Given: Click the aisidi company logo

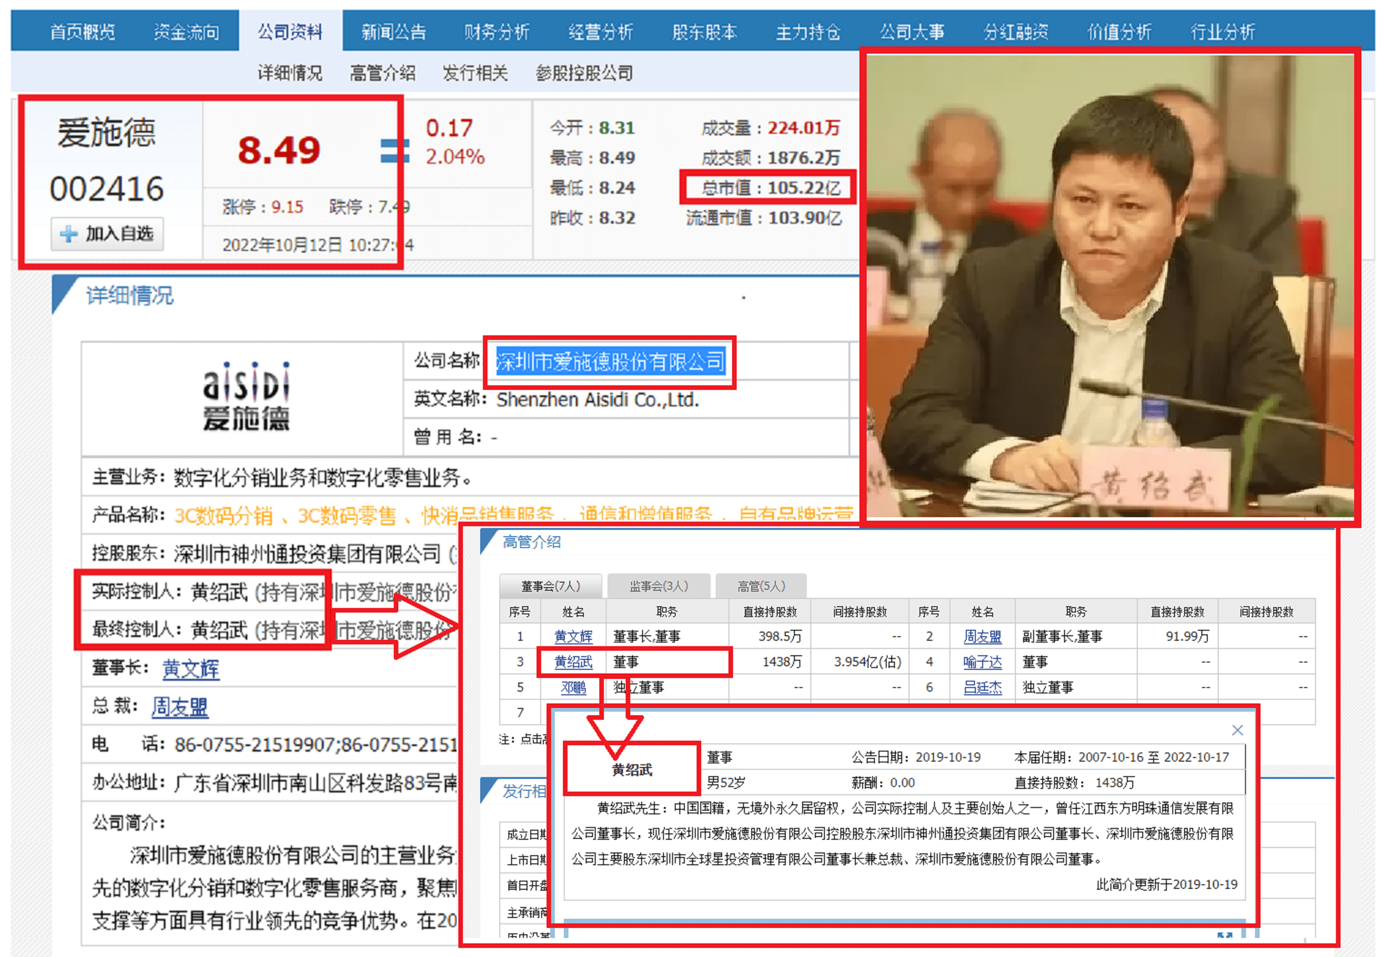Looking at the screenshot, I should coord(246,396).
